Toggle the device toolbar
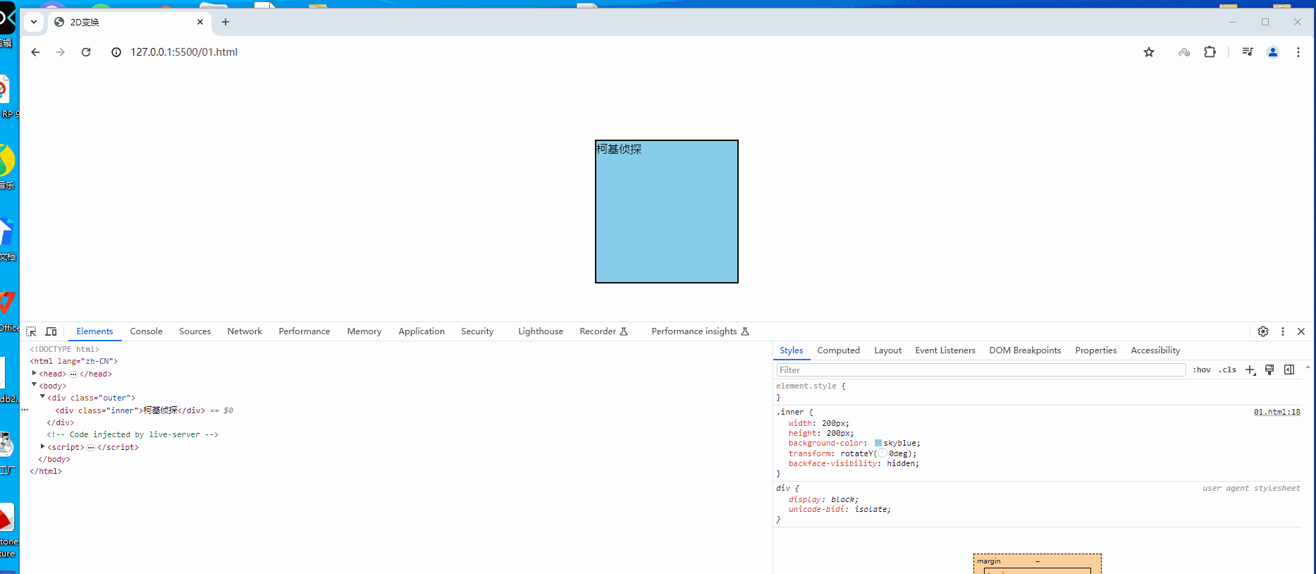 (x=51, y=331)
